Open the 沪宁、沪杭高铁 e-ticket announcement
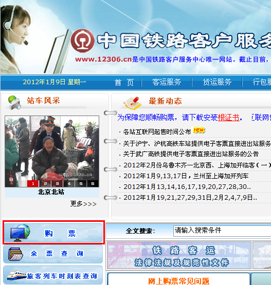The width and height of the screenshot is (271, 285). pyautogui.click(x=197, y=144)
